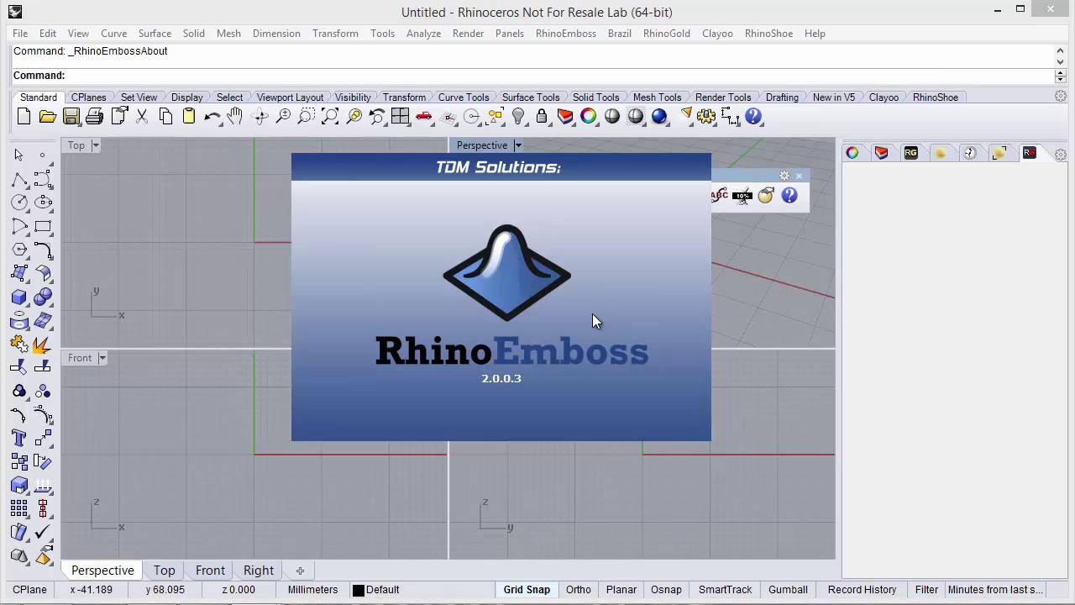Image resolution: width=1075 pixels, height=605 pixels.
Task: Open the Millimeters units field in status bar
Action: (312, 590)
